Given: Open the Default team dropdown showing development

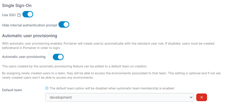Looking at the screenshot, I should [x=119, y=97].
